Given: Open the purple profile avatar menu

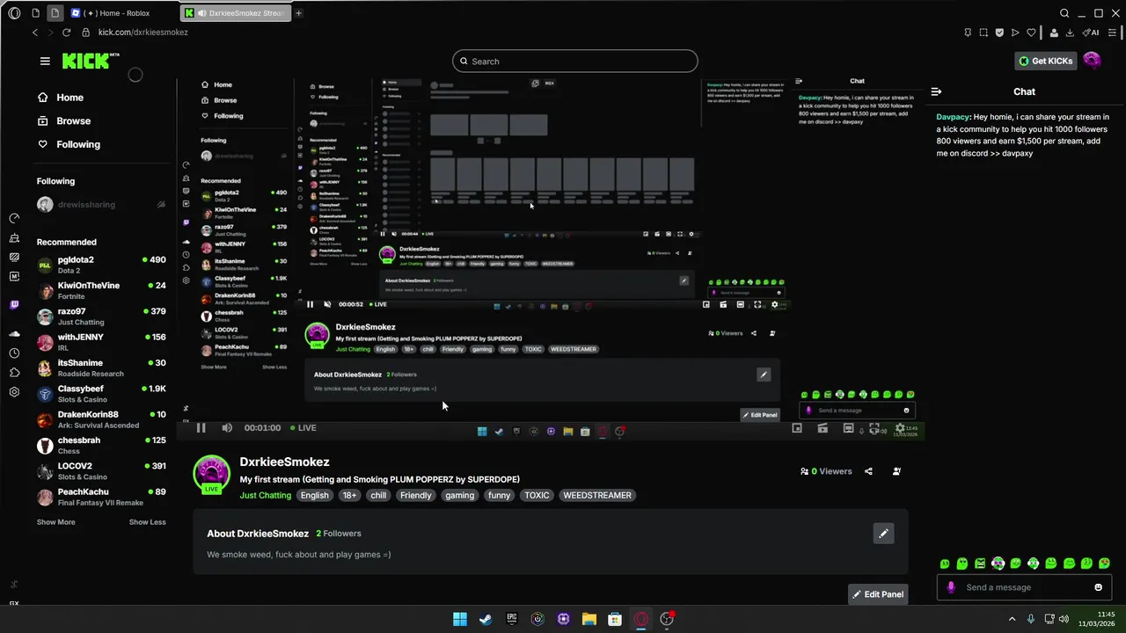Looking at the screenshot, I should coord(1092,61).
